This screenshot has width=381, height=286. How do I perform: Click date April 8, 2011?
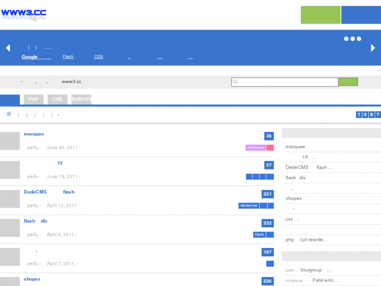[60, 235]
